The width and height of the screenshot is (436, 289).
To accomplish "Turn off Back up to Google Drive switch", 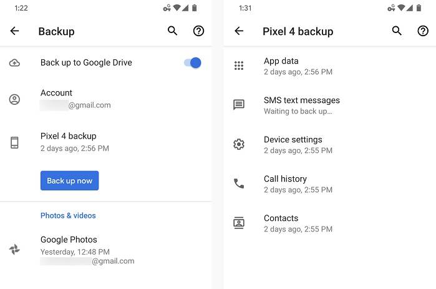I will 192,63.
